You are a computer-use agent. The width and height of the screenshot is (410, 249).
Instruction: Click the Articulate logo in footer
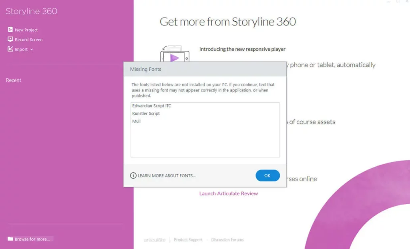click(155, 240)
